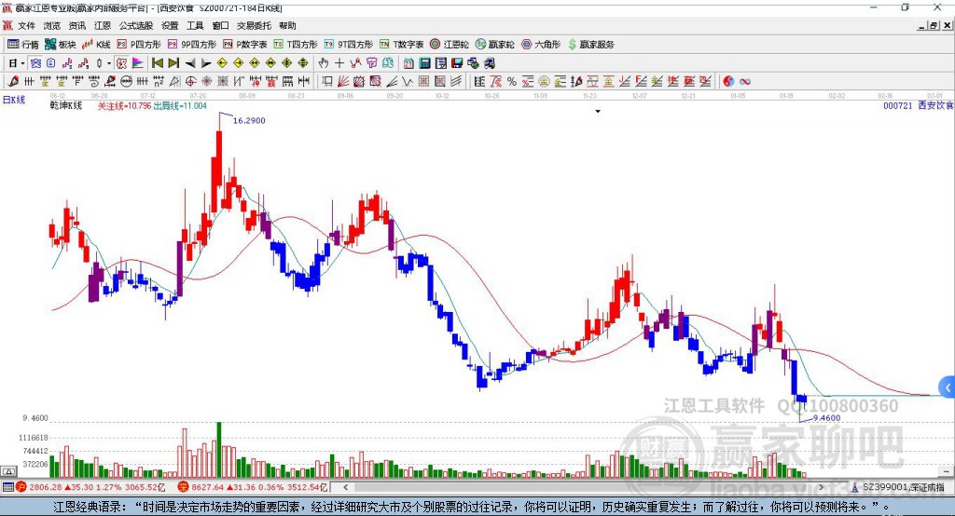Click stock code 000721

tap(898, 105)
